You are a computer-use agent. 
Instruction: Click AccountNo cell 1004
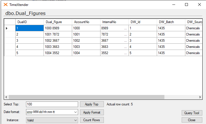[x=86, y=53]
